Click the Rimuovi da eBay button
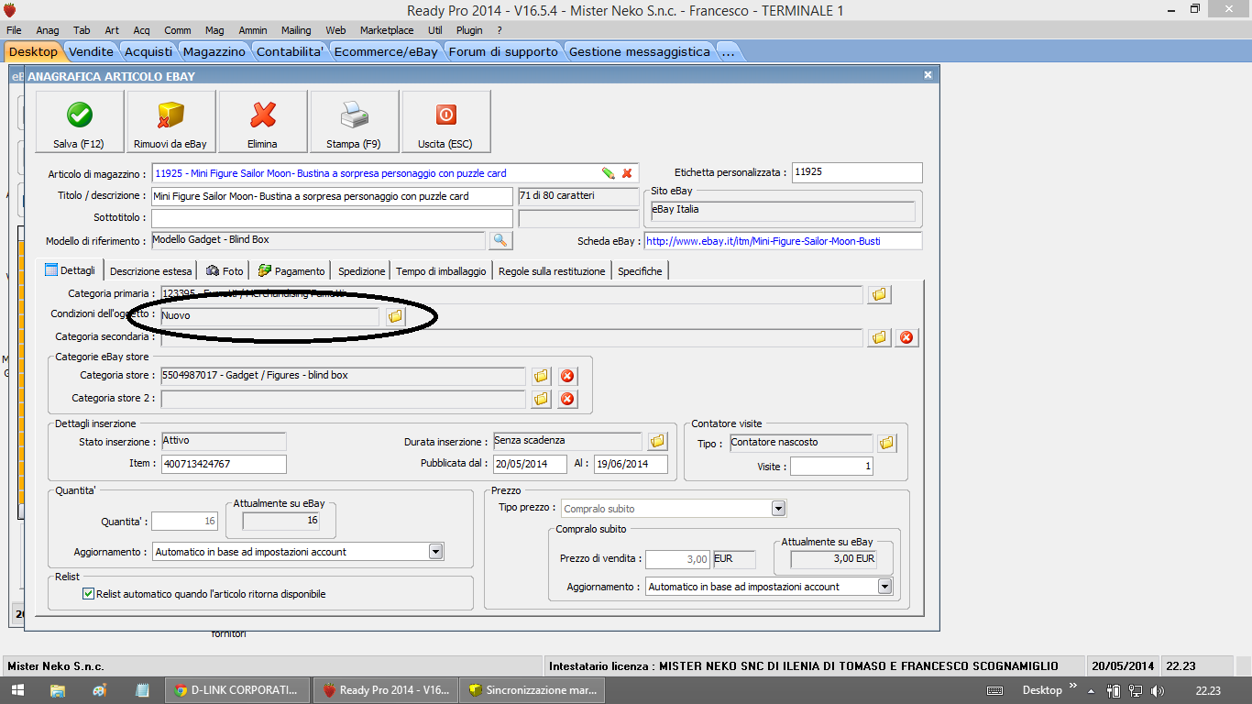Image resolution: width=1252 pixels, height=704 pixels. point(171,121)
